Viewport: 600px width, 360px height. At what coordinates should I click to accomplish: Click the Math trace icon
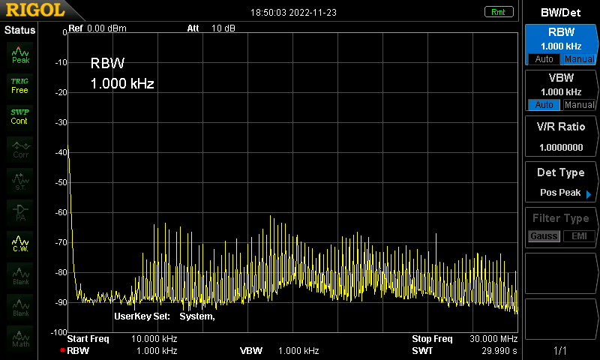20,338
